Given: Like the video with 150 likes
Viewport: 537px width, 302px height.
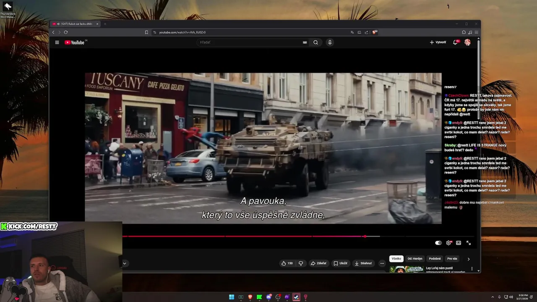Looking at the screenshot, I should 287,263.
